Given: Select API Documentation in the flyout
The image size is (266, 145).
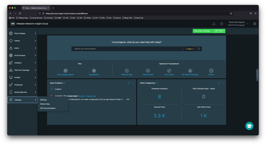Looking at the screenshot, I should point(48,108).
